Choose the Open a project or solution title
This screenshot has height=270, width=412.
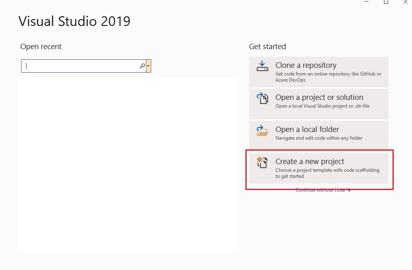click(319, 97)
